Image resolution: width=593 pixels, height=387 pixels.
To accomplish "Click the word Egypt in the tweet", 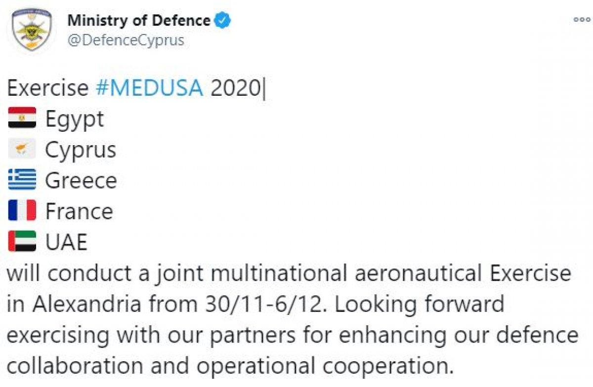I will (75, 119).
